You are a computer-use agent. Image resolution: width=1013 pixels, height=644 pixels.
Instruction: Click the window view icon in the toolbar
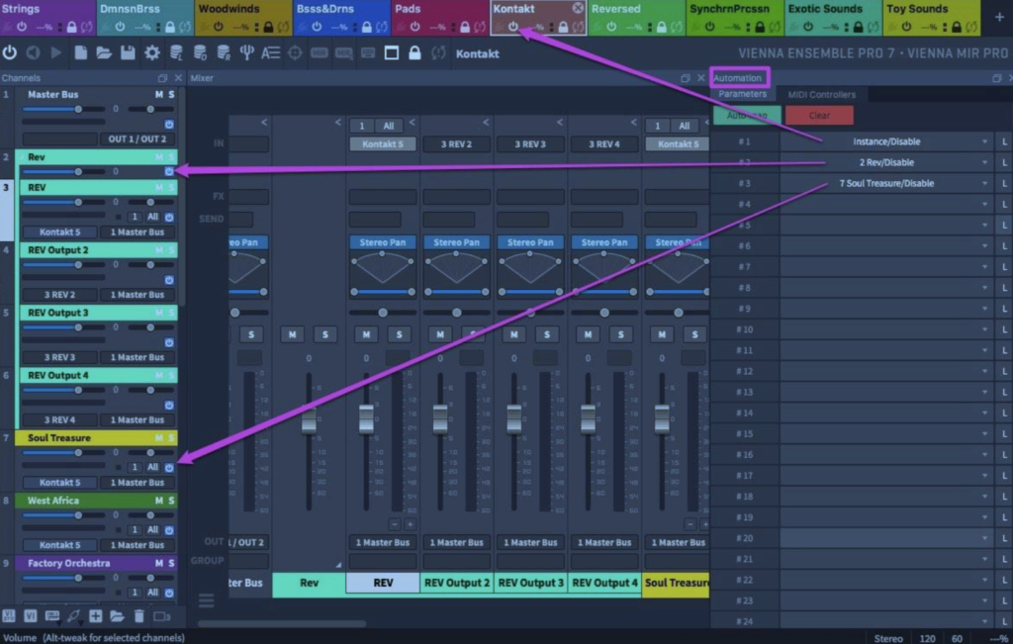[x=392, y=53]
